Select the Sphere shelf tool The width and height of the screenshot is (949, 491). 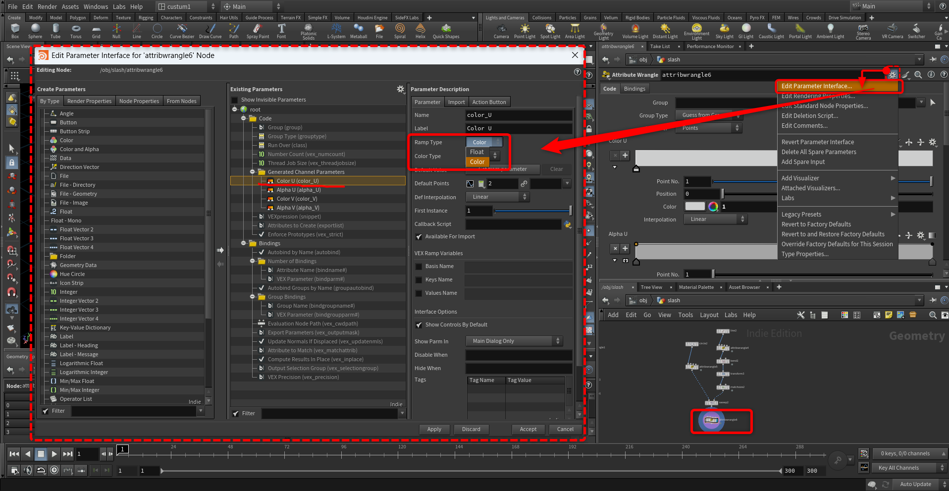(35, 31)
